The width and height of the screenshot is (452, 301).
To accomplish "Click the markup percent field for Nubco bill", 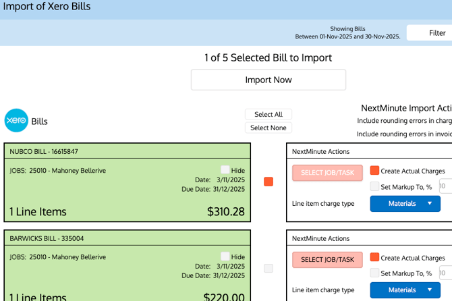I will 445,186.
